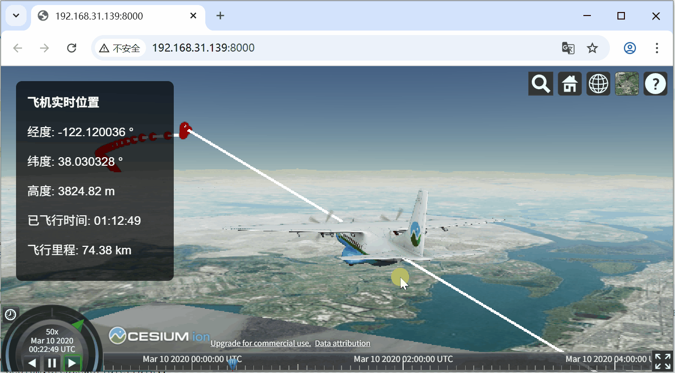View the not secure site warning
Viewport: 675px width, 373px height.
click(x=120, y=48)
